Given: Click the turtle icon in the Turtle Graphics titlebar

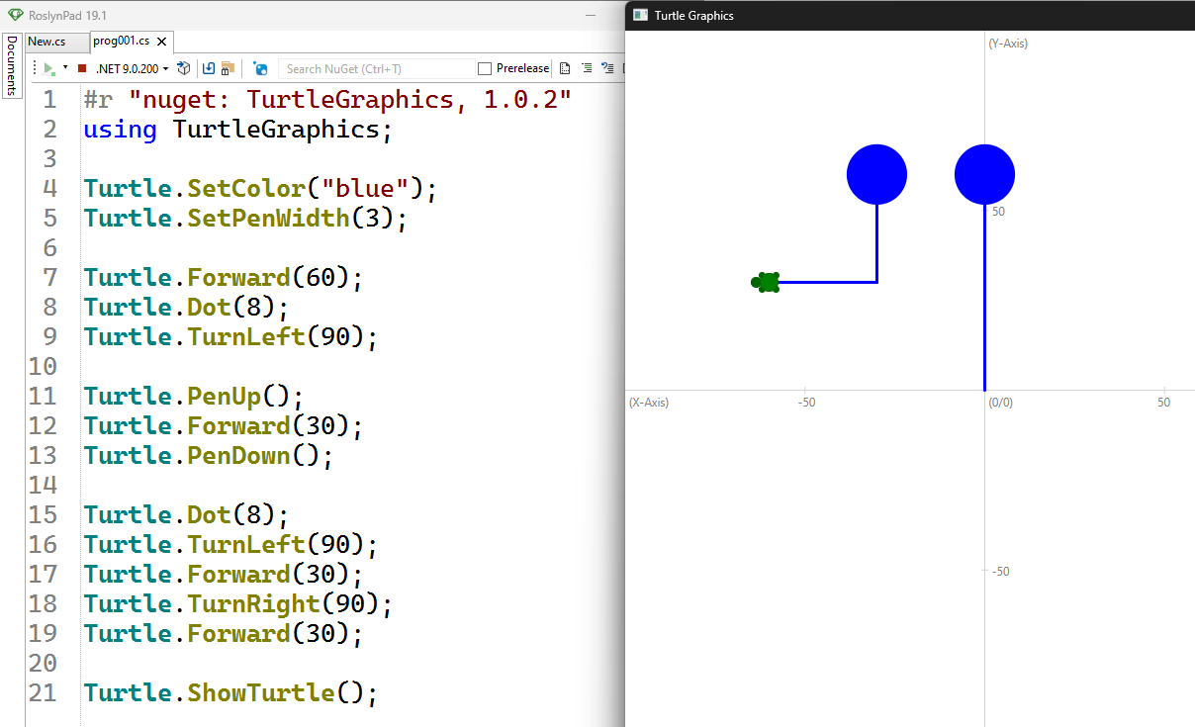Looking at the screenshot, I should click(x=640, y=15).
